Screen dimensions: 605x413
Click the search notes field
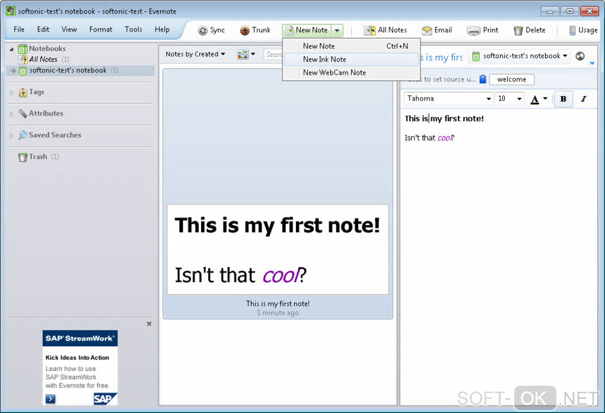click(x=273, y=55)
